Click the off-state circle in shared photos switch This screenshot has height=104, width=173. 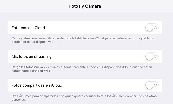[155, 85]
